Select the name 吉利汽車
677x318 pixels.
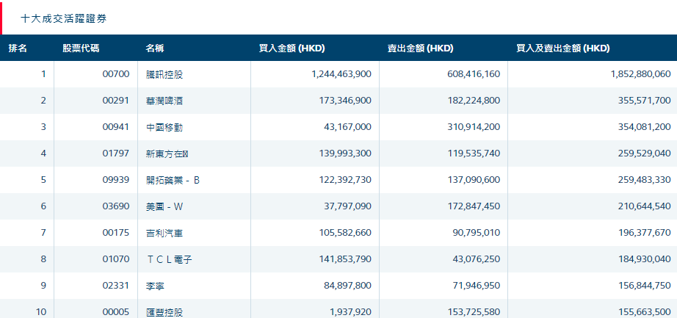coord(164,233)
